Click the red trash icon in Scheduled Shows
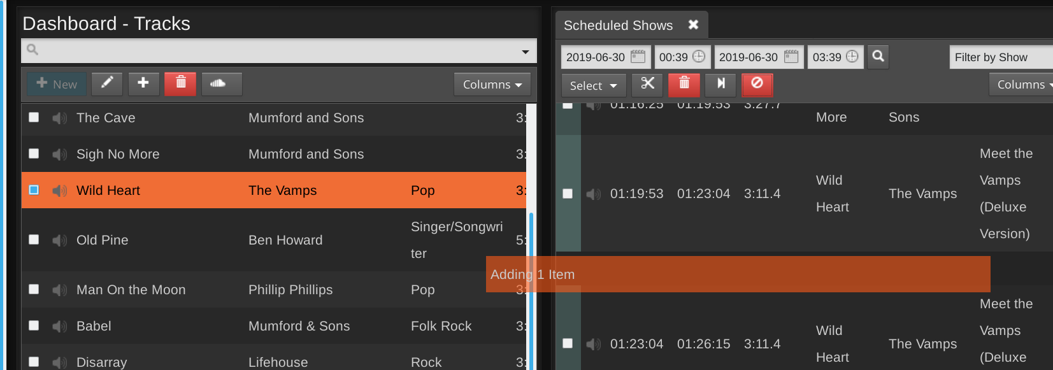This screenshot has width=1053, height=370. click(x=684, y=84)
